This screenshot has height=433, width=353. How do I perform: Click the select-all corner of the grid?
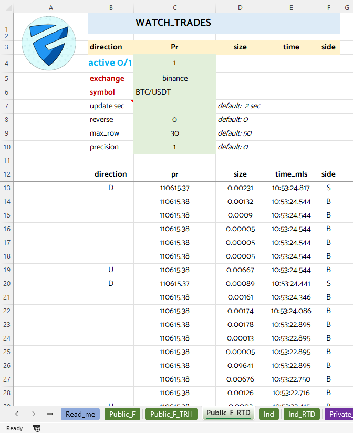pyautogui.click(x=6, y=7)
